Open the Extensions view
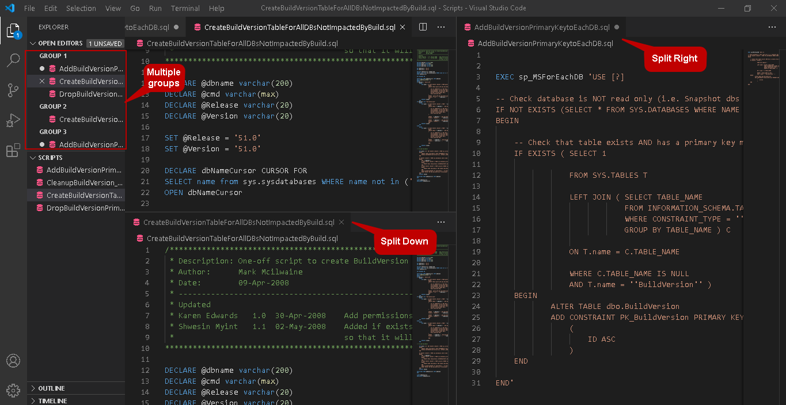The height and width of the screenshot is (405, 786). 13,151
